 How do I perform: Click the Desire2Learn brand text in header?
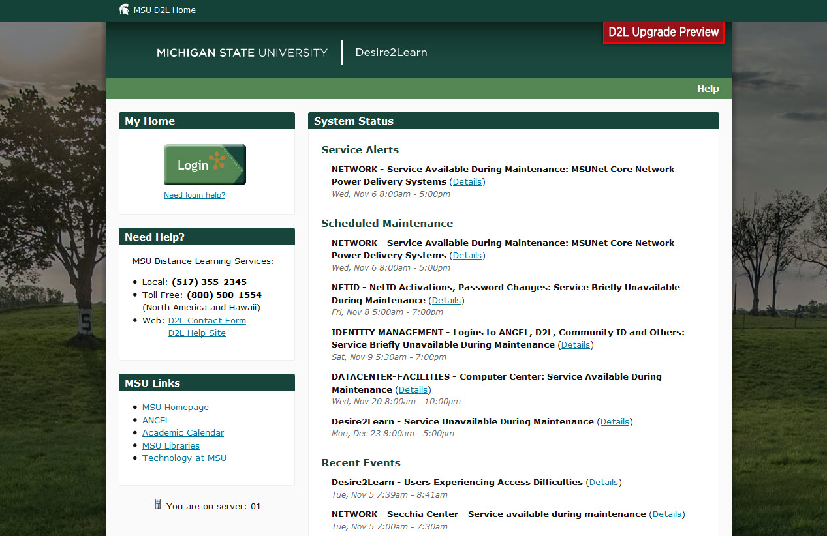(x=391, y=52)
